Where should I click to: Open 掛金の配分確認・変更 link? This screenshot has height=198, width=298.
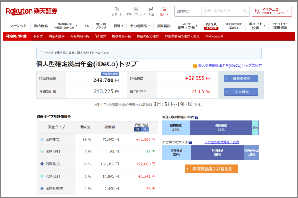tap(222, 142)
